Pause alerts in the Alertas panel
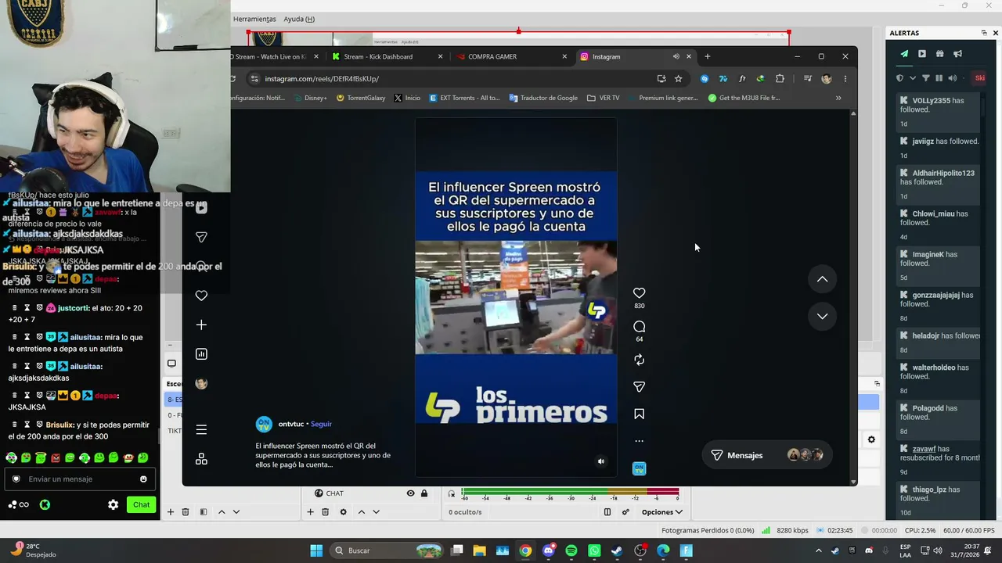 pos(939,78)
